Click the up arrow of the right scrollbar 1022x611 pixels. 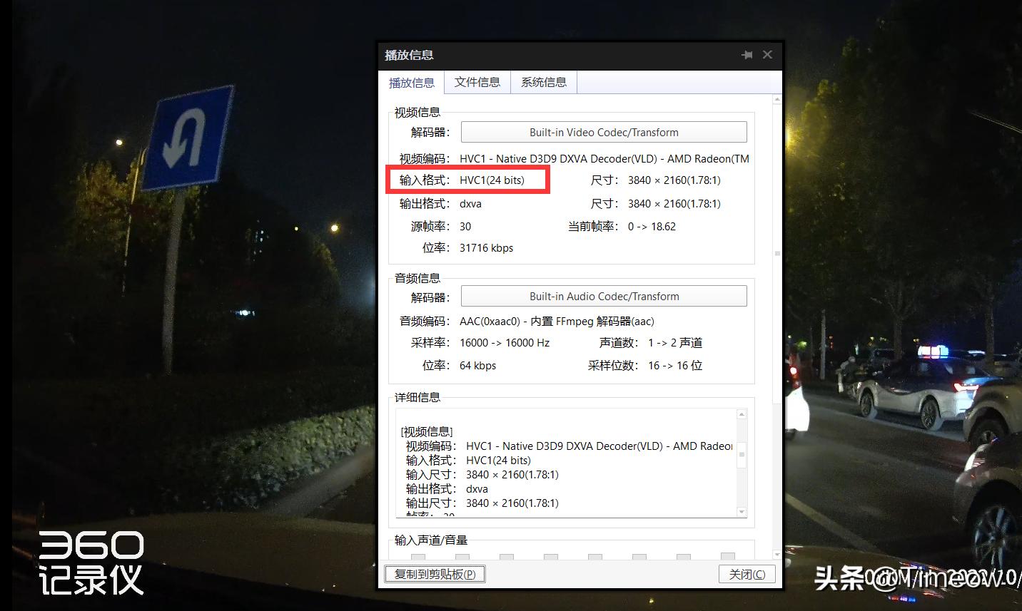[x=776, y=100]
